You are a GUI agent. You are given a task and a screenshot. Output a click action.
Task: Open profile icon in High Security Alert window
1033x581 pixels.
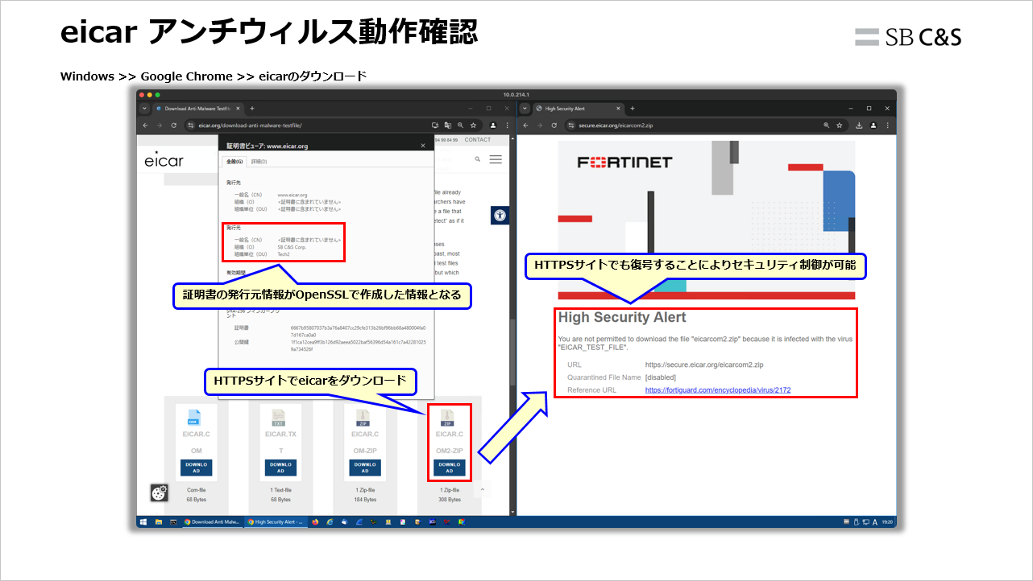click(872, 126)
